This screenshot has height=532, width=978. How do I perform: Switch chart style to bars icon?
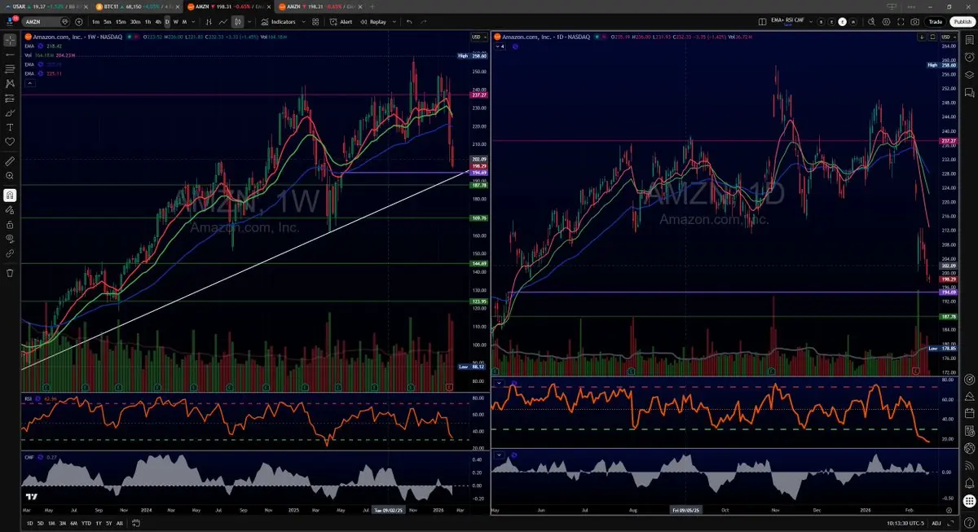(209, 20)
